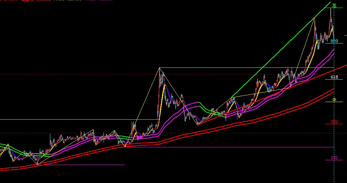Click the tip of the highest price spike
This screenshot has width=347, height=183.
(x=331, y=10)
